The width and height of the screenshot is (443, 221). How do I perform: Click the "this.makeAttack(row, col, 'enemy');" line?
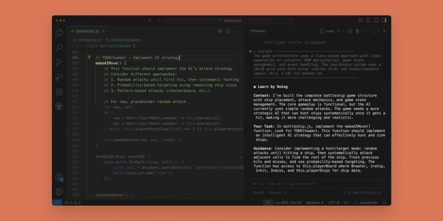pos(143,140)
